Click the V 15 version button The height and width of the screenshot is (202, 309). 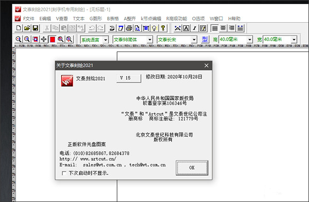[129, 78]
